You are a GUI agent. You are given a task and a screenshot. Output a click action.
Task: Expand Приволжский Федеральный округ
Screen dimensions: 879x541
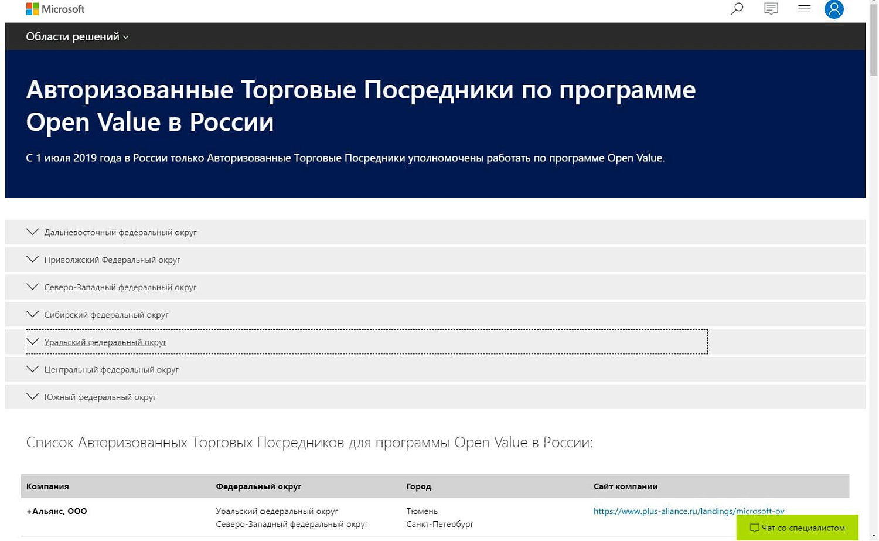click(113, 260)
